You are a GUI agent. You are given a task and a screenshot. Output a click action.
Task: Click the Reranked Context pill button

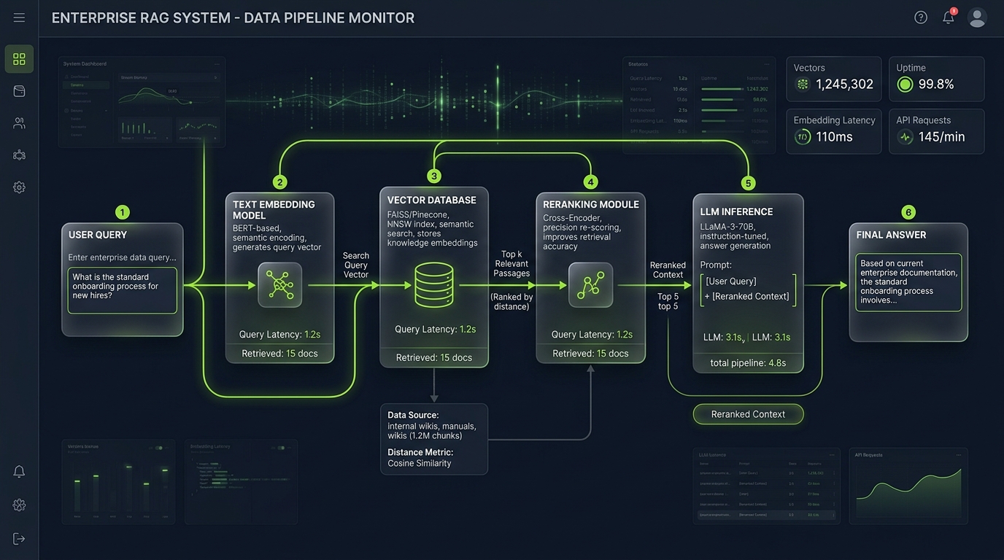[x=748, y=414]
